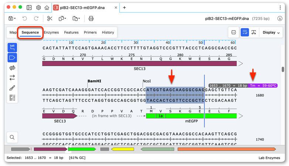Toggle show features sidebar button
Screen dimensions: 289x166
12,58
